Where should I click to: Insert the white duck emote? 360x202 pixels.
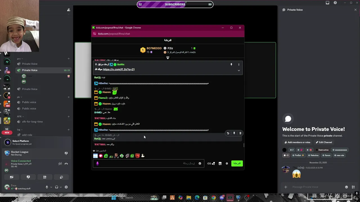[x=143, y=156]
